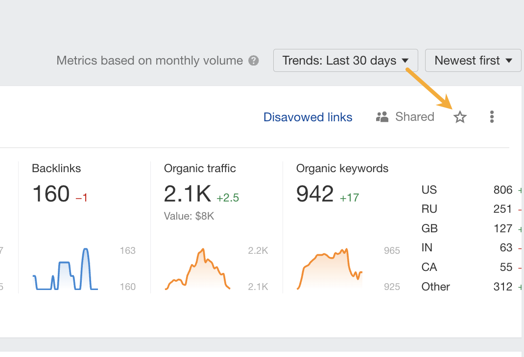Screen dimensions: 524x357
Task: Open the three-dot overflow menu
Action: tap(492, 117)
